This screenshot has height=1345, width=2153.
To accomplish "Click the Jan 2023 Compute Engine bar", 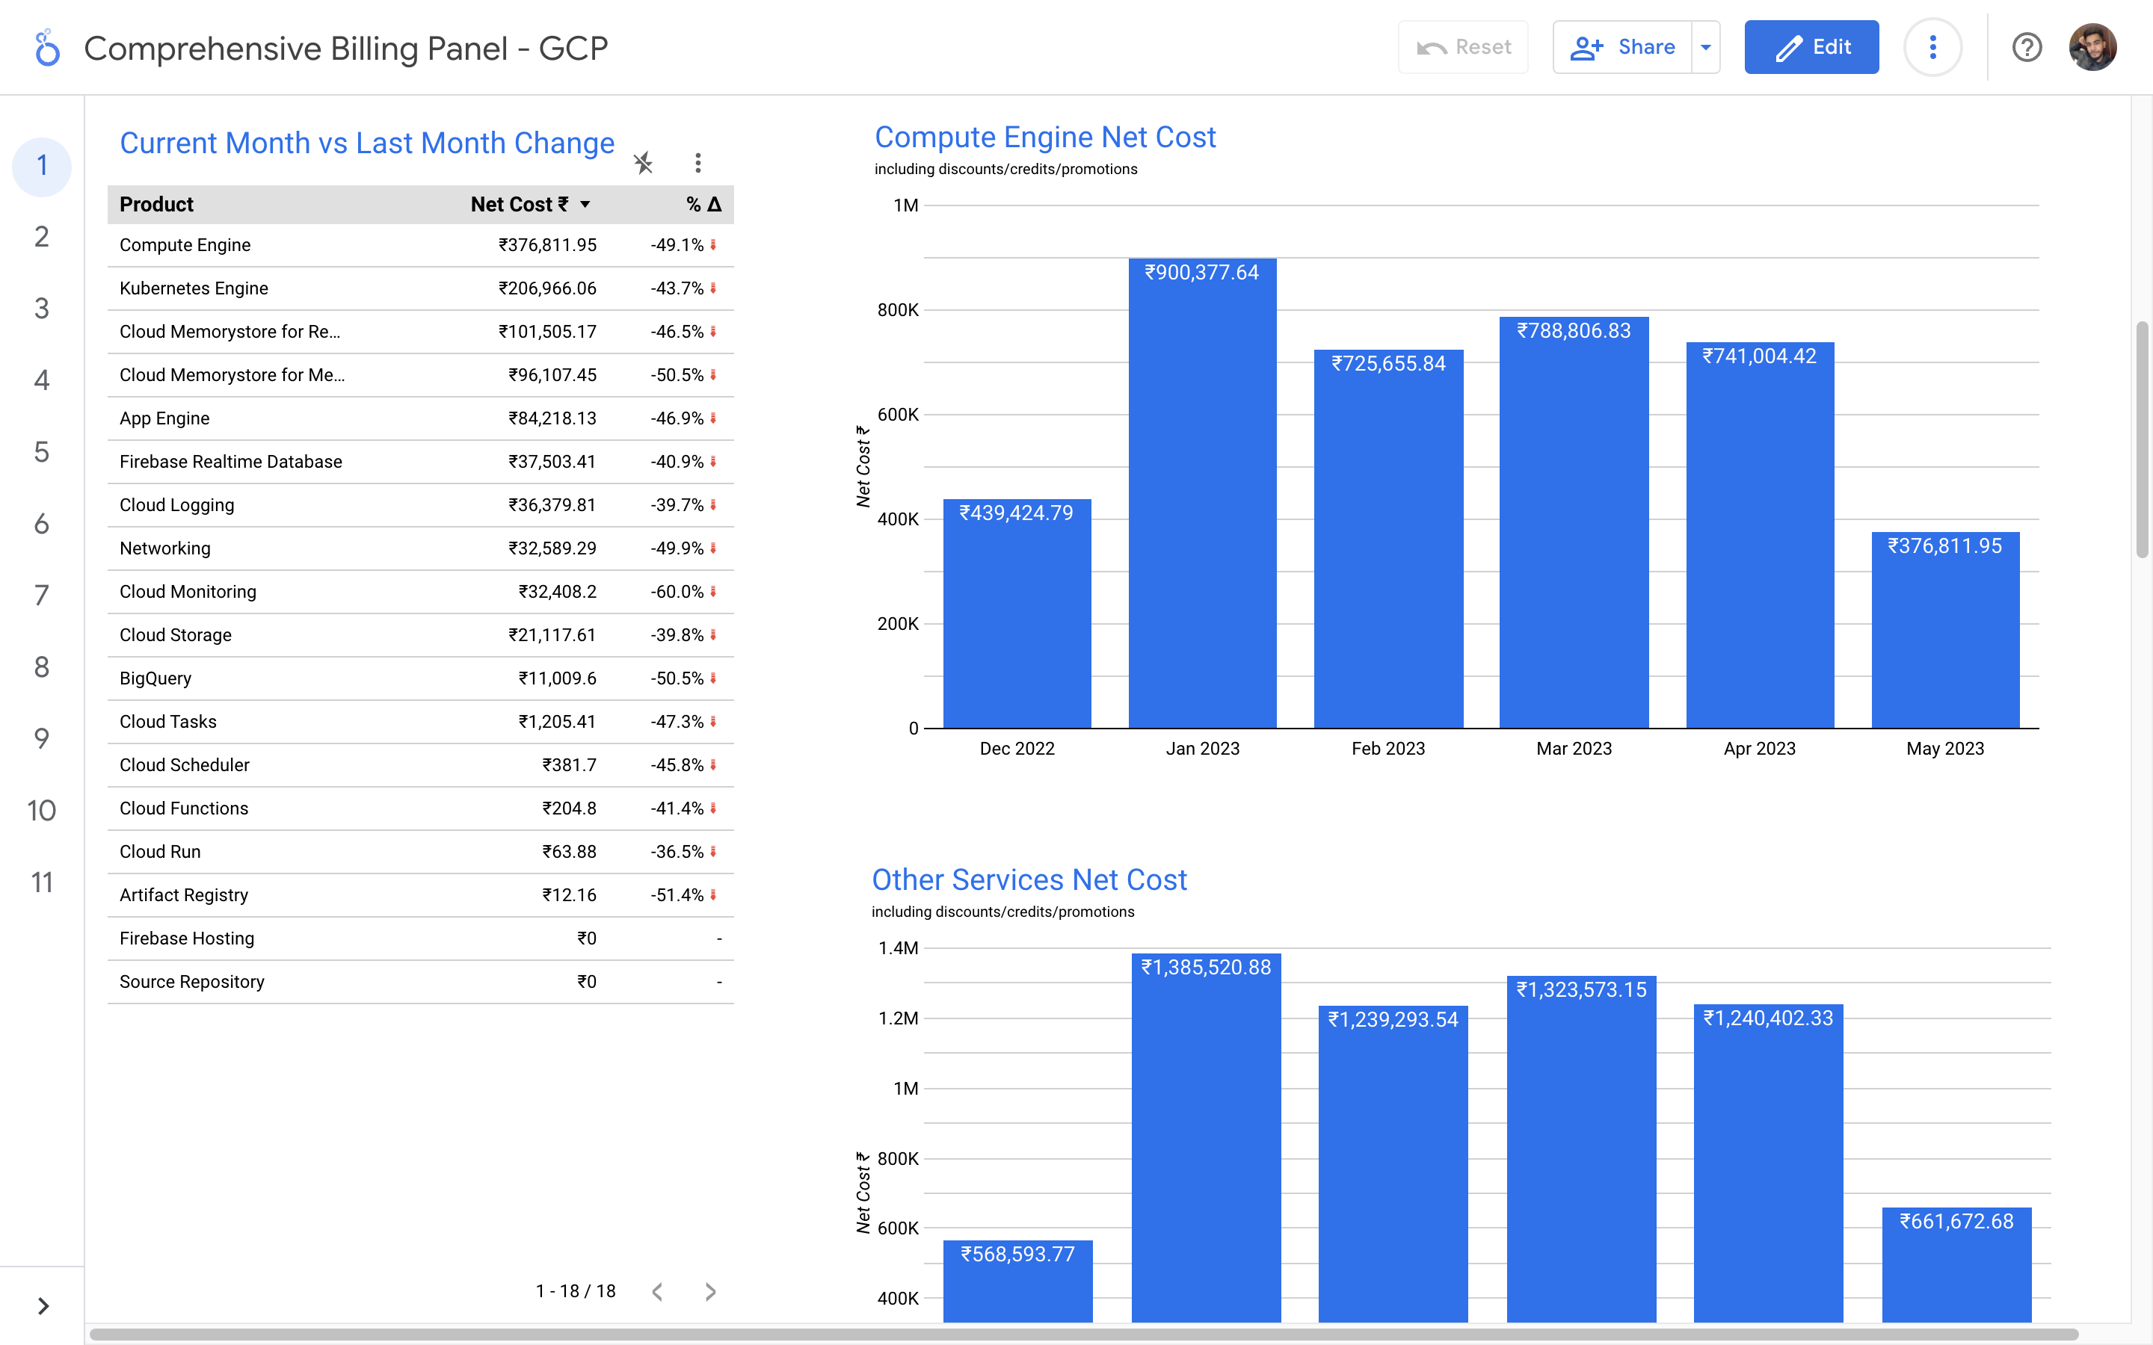I will coord(1202,498).
